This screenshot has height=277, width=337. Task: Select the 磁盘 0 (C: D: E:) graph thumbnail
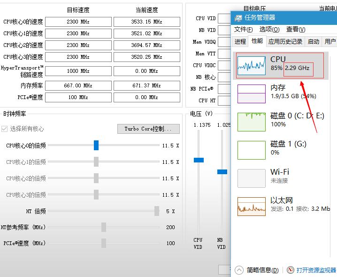pos(252,122)
